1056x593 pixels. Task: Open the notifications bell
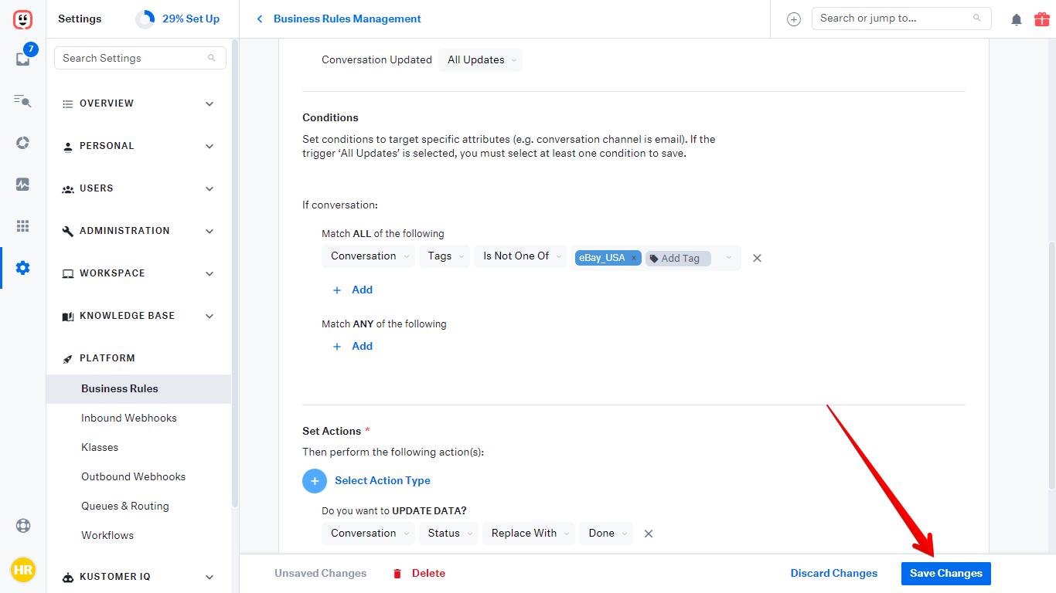coord(1017,20)
